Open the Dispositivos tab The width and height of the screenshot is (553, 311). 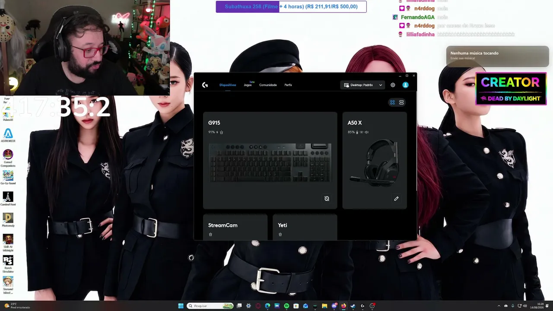pos(228,85)
